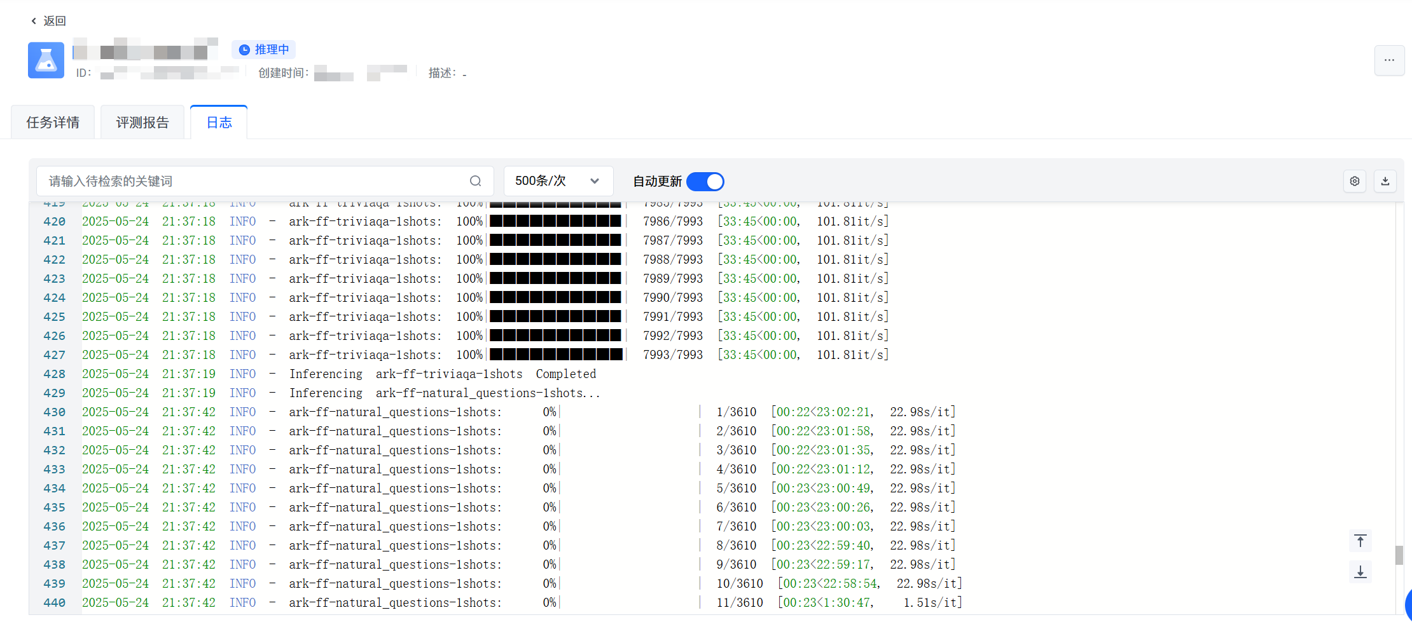Click the 11/3610 progress count
The image size is (1412, 629).
click(x=740, y=603)
